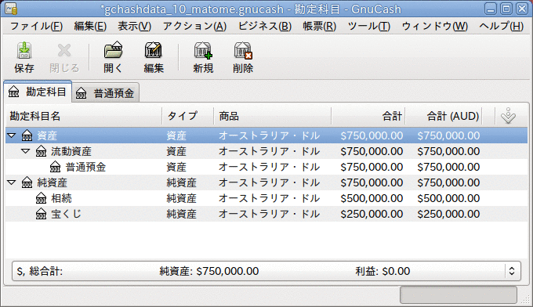Collapse the 純資産 tree node
This screenshot has height=307, width=533.
pyautogui.click(x=12, y=182)
